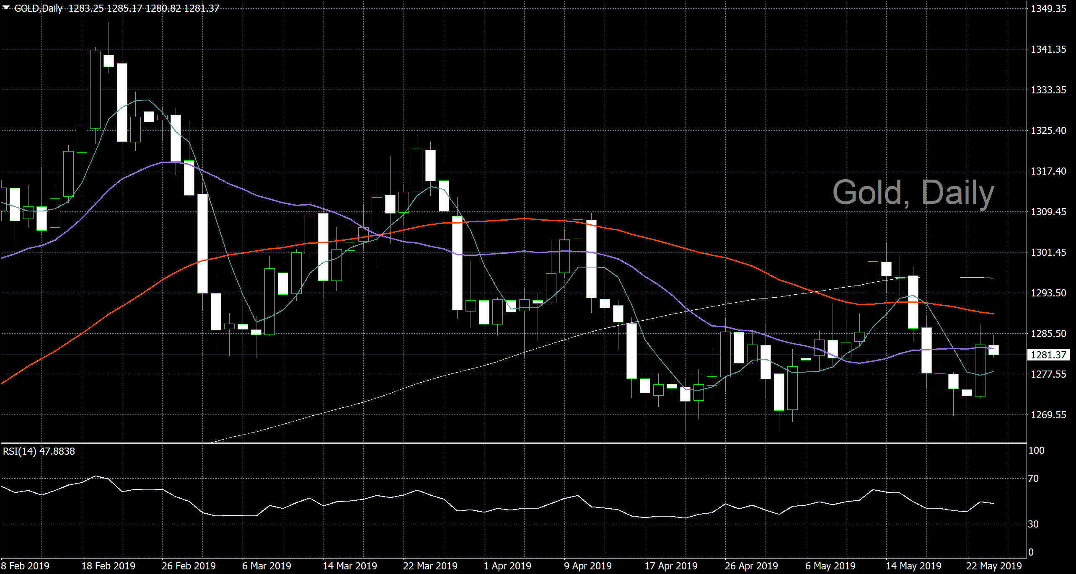The height and width of the screenshot is (574, 1076).
Task: Click RSI scale level 0
Action: 1031,552
